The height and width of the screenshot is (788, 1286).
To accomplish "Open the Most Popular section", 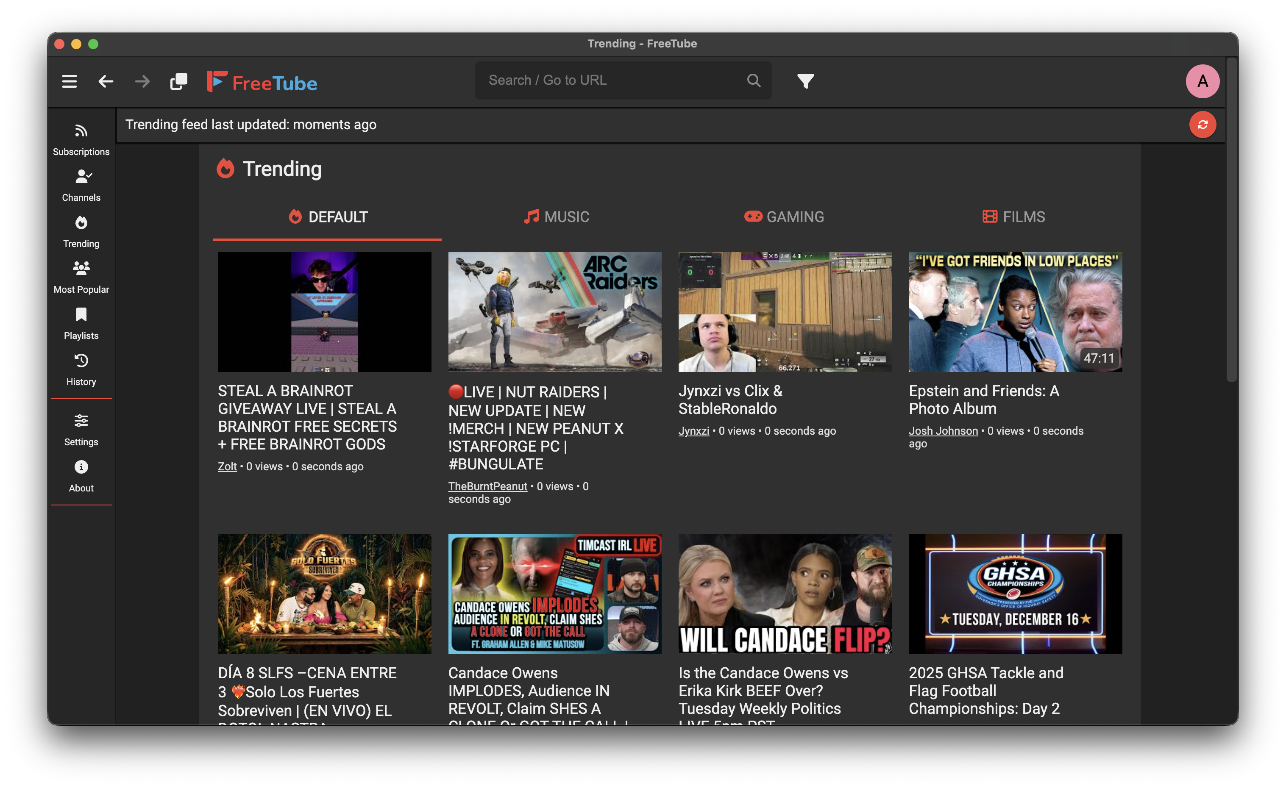I will [81, 277].
